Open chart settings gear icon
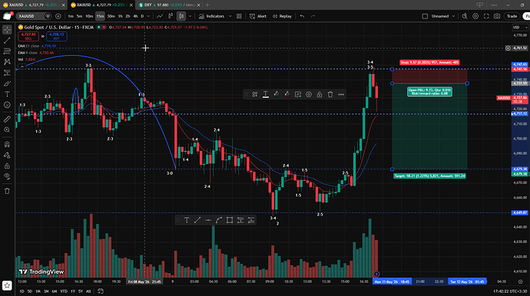Screen dimensions: 530x296 [475, 16]
